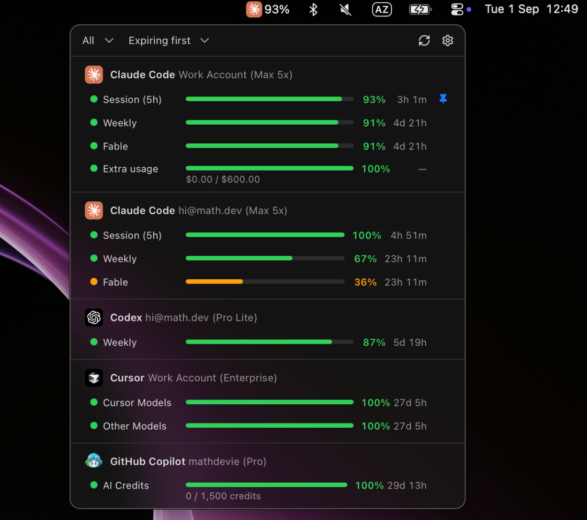Click the green status dot beside Extra usage
Image resolution: width=587 pixels, height=520 pixels.
pyautogui.click(x=94, y=168)
